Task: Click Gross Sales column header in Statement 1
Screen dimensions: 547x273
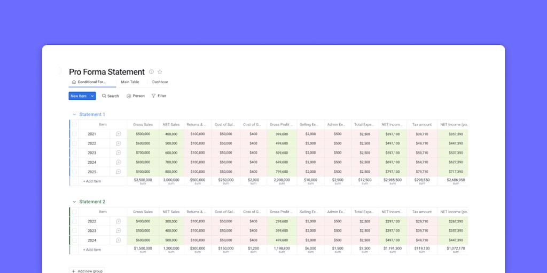Action: pyautogui.click(x=143, y=124)
